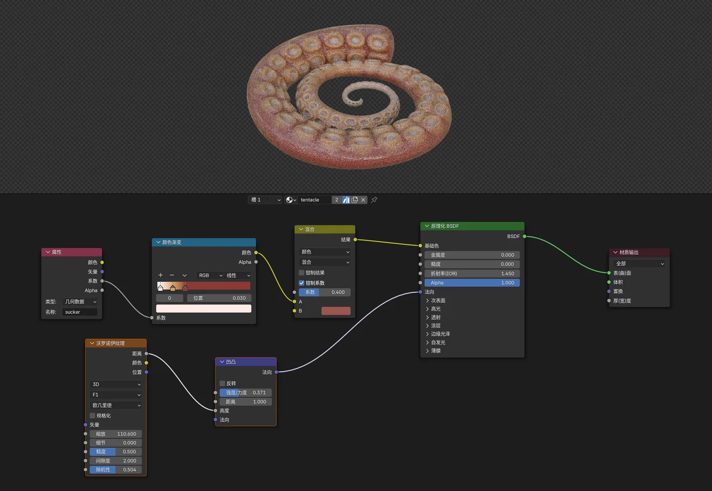This screenshot has height=491, width=712.
Task: Select the red color stop on the ramp
Action: pos(185,287)
